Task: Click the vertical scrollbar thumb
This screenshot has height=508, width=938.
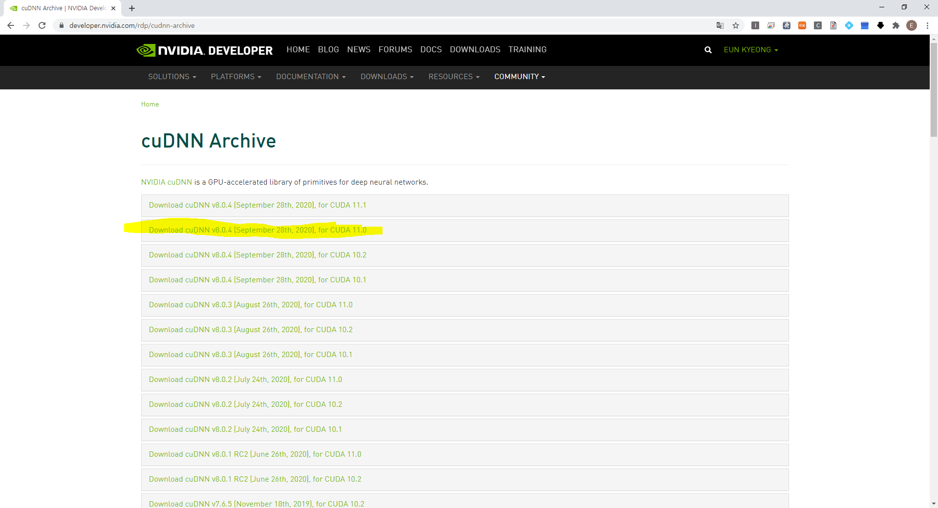Action: pyautogui.click(x=934, y=89)
